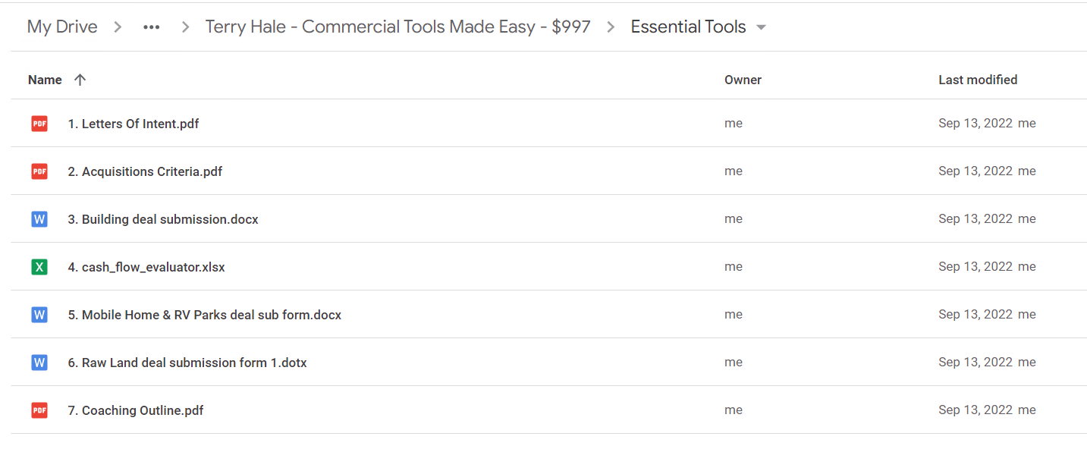Click the Word icon for Raw Land deal form
The height and width of the screenshot is (449, 1087).
point(39,362)
